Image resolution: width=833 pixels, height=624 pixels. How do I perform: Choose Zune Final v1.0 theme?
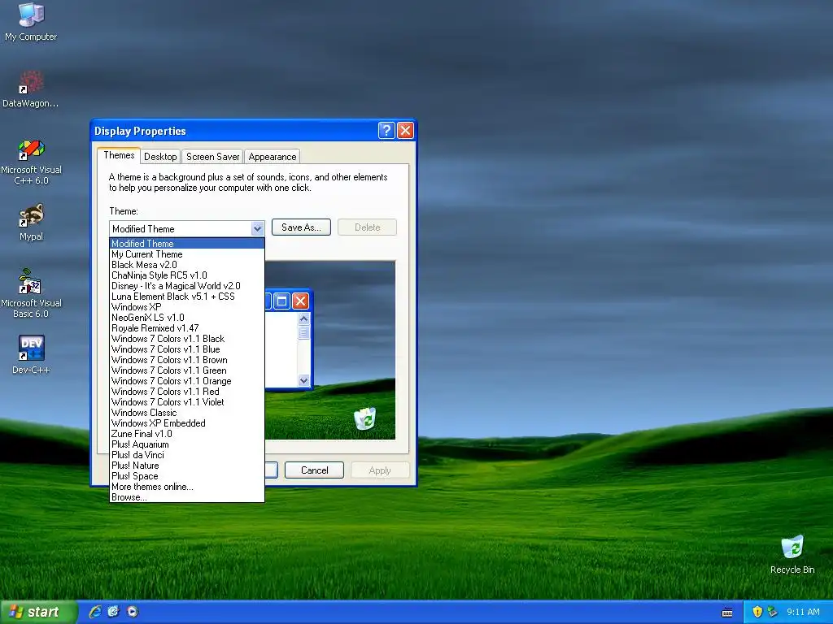click(187, 434)
